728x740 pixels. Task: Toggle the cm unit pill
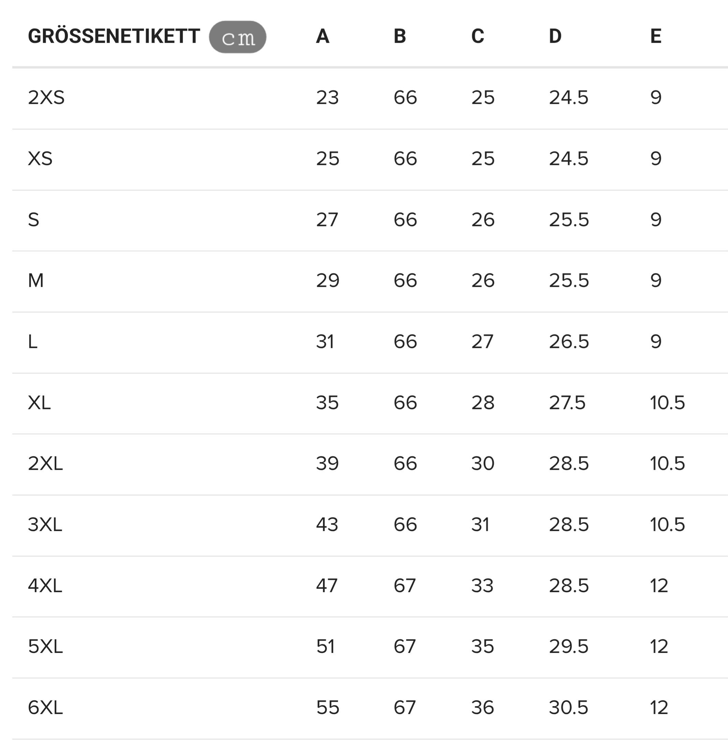237,37
